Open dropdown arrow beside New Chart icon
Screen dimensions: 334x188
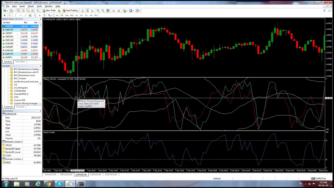click(7, 11)
